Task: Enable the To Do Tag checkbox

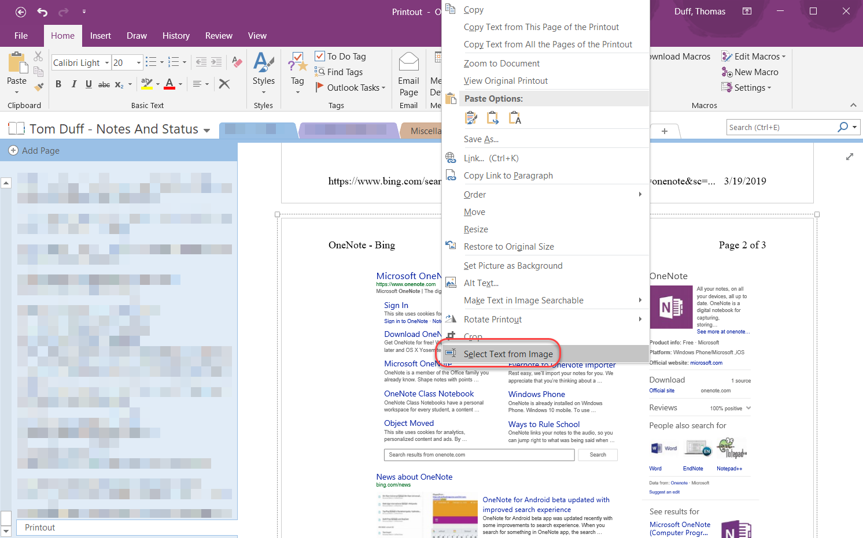Action: click(x=320, y=55)
